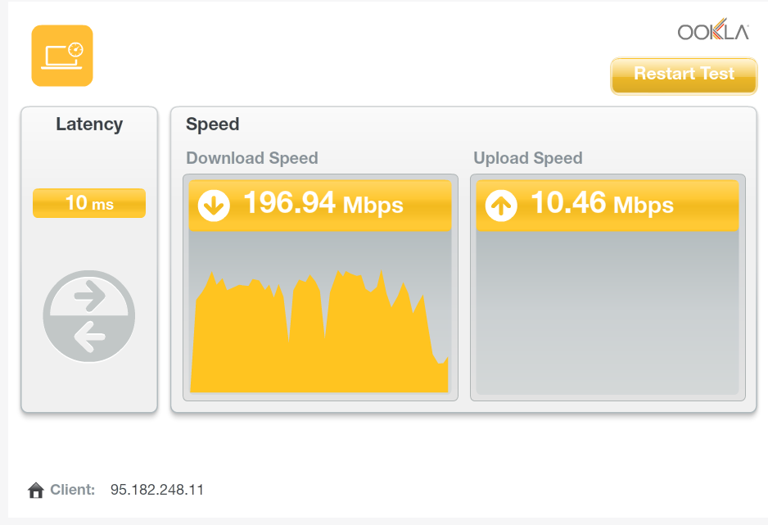Click the download arrow icon

(x=214, y=206)
